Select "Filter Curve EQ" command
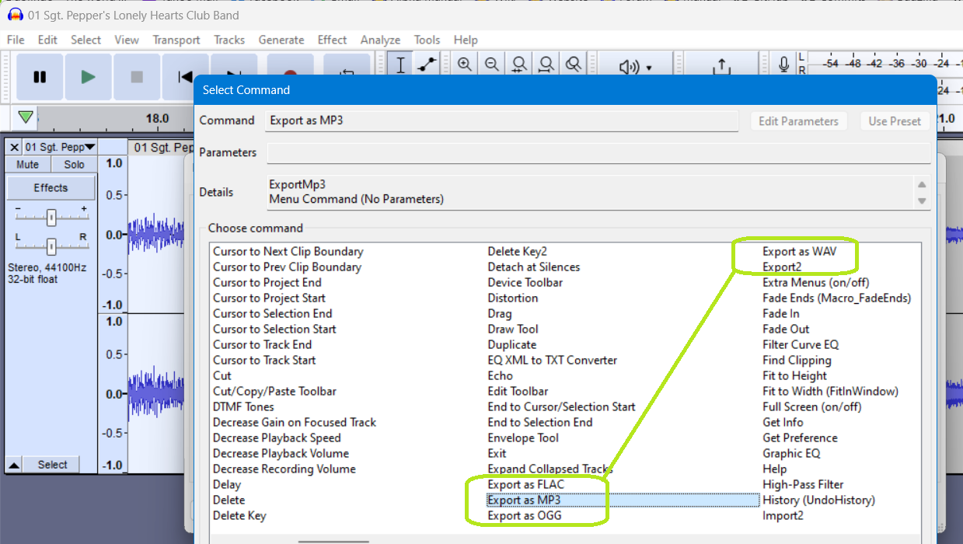 click(801, 344)
